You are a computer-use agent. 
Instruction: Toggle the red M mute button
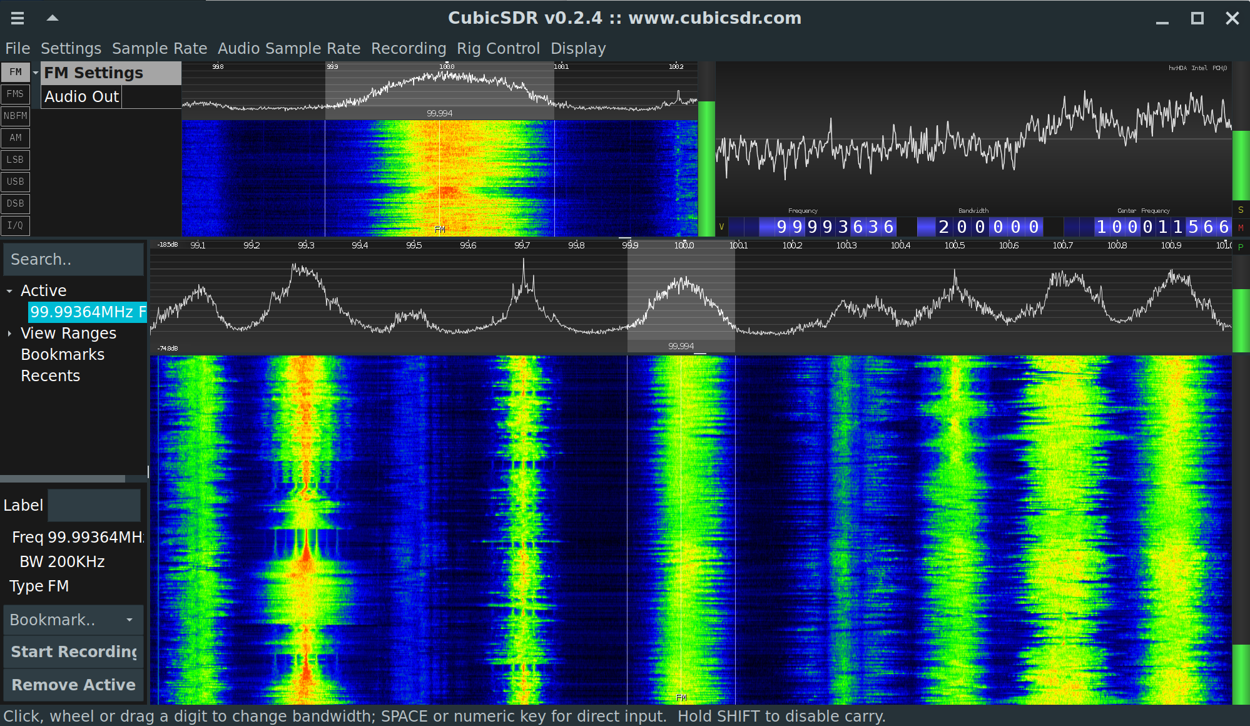(1241, 228)
